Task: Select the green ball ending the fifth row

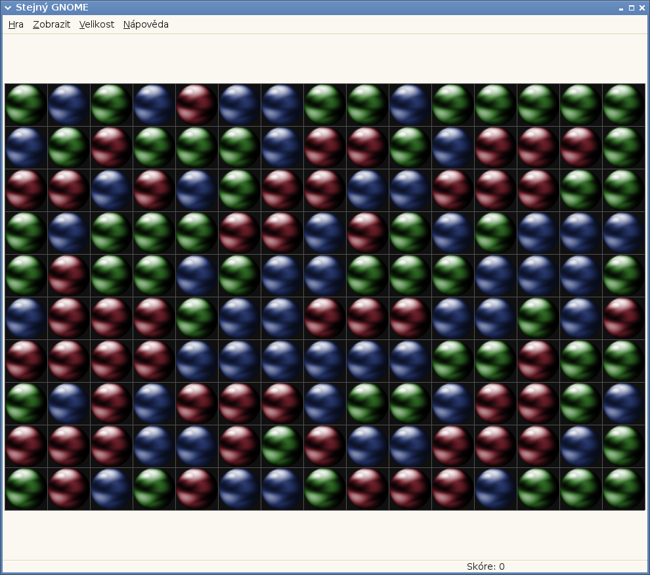Action: point(624,276)
